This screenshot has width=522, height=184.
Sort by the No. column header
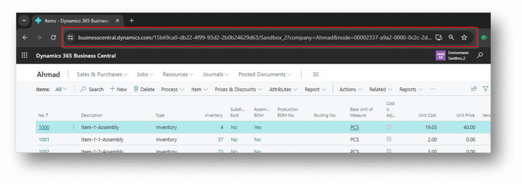43,115
